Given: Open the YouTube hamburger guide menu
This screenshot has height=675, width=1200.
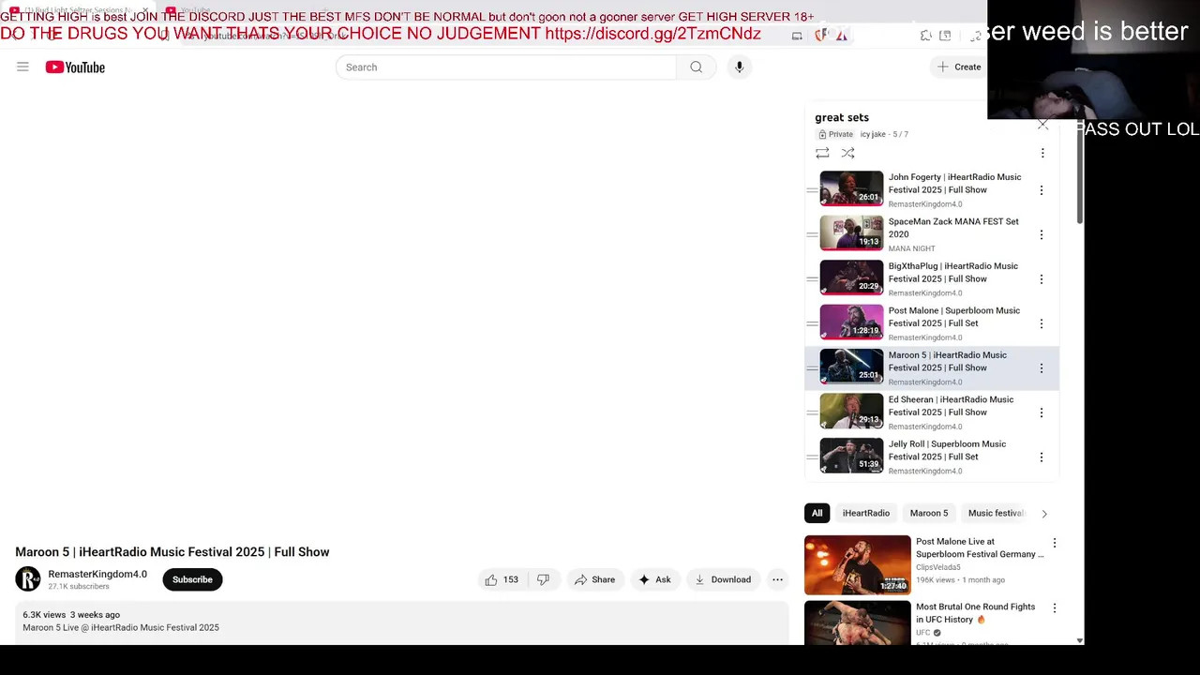Looking at the screenshot, I should (x=22, y=67).
